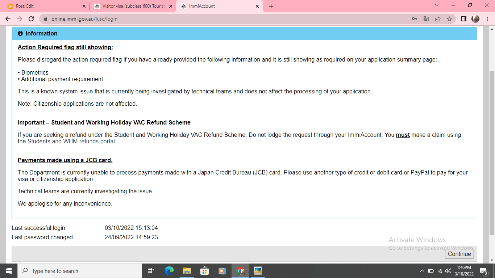This screenshot has width=495, height=278.
Task: Close the Visitor visa tab
Action: point(171,6)
